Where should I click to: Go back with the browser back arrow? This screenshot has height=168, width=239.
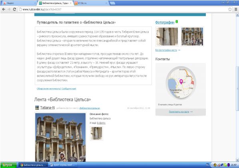pyautogui.click(x=4, y=9)
